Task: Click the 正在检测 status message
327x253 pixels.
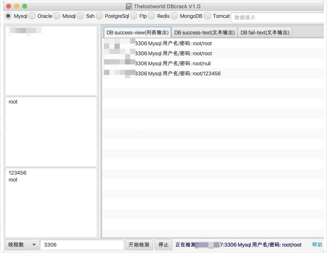Action: tap(238, 245)
